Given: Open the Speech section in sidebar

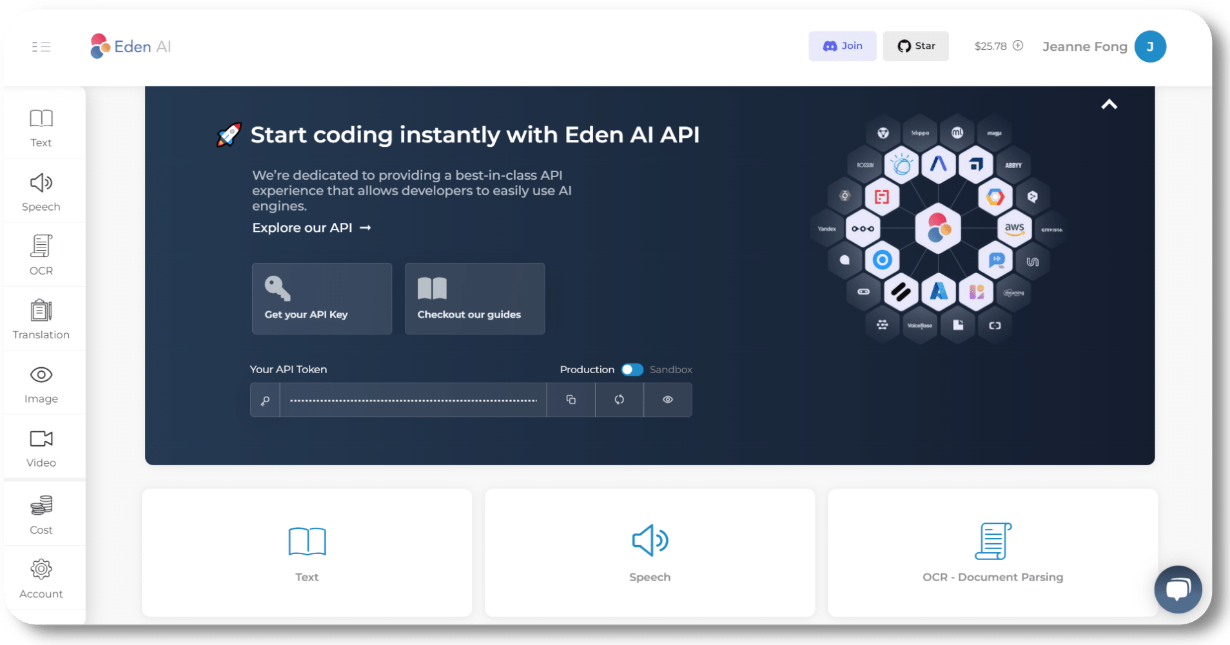Looking at the screenshot, I should (41, 191).
